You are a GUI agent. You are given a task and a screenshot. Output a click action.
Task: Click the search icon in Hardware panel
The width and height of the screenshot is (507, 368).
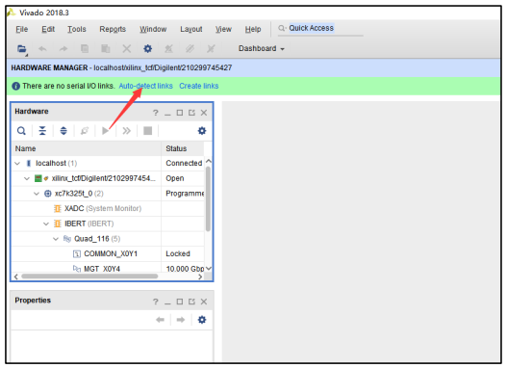tap(21, 131)
